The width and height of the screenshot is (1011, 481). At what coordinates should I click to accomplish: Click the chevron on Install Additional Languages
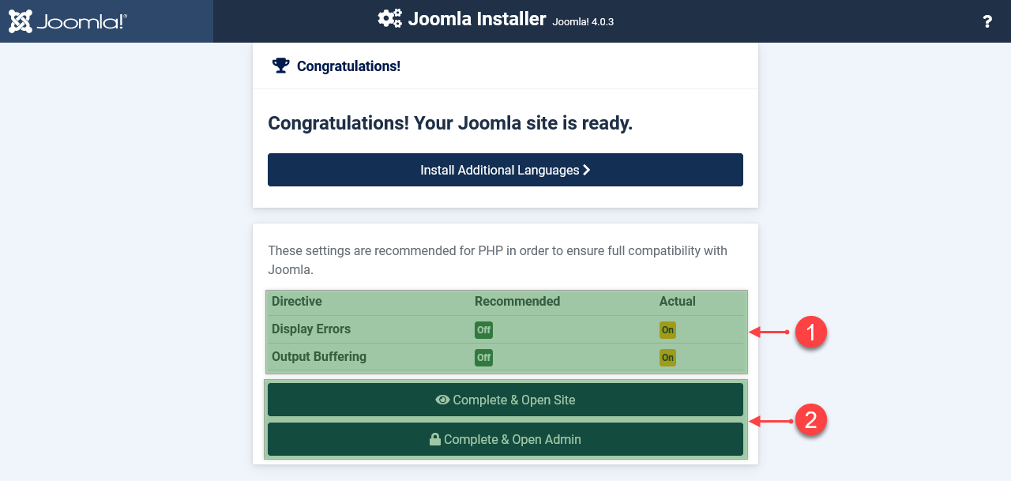(x=587, y=170)
